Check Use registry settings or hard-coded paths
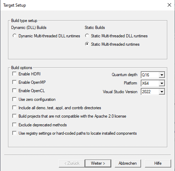 (14, 133)
